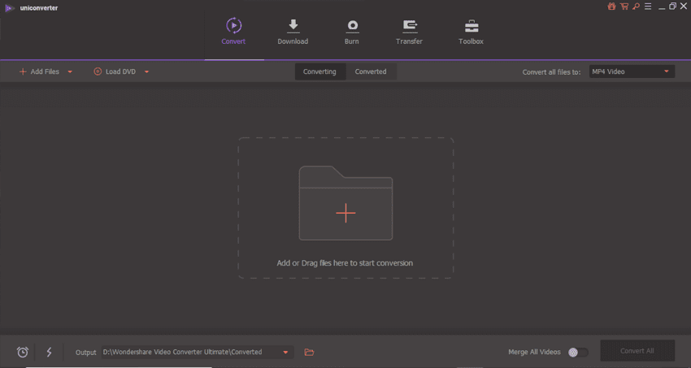Viewport: 691px width, 368px height.
Task: Open the Toolbox tab
Action: [x=471, y=32]
